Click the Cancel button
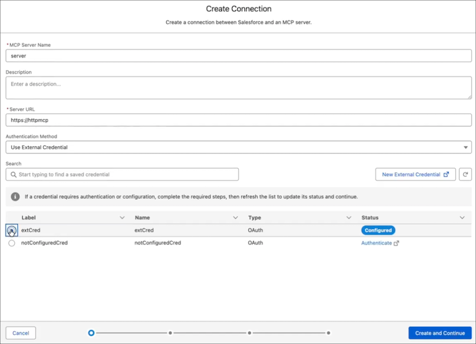The image size is (476, 344). pyautogui.click(x=21, y=333)
